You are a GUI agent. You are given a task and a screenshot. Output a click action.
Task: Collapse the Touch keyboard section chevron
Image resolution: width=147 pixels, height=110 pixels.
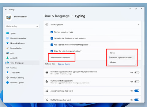coord(138,25)
